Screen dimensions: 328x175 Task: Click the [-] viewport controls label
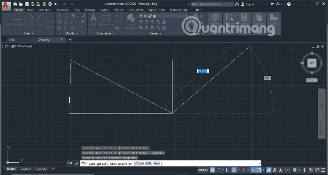point(4,46)
